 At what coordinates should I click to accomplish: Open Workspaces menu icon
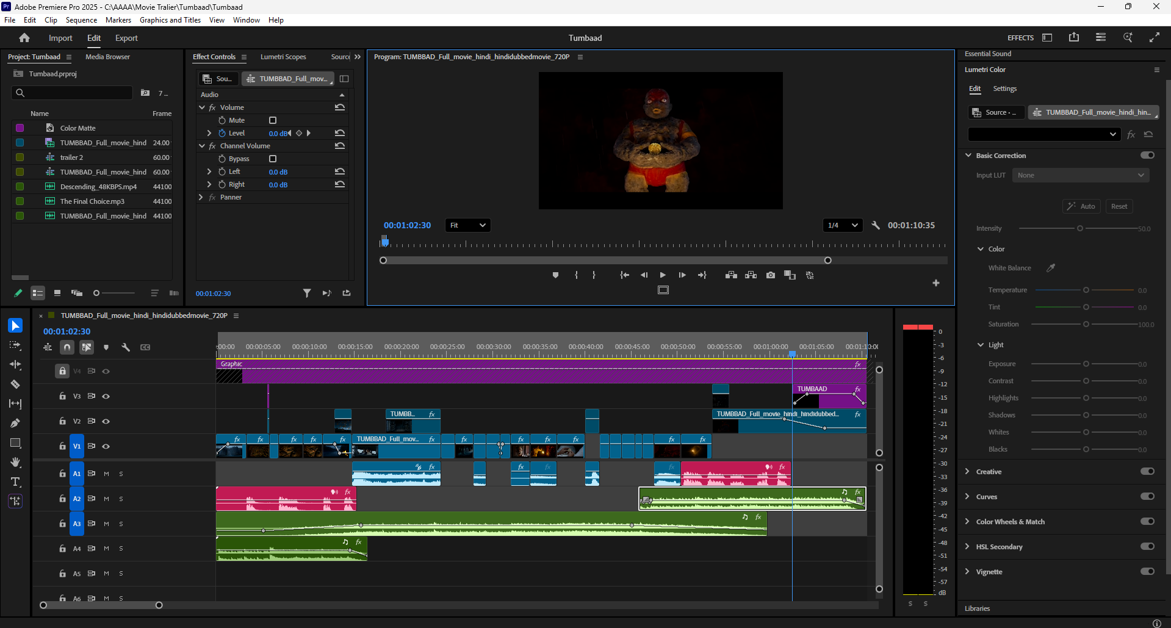point(1101,38)
